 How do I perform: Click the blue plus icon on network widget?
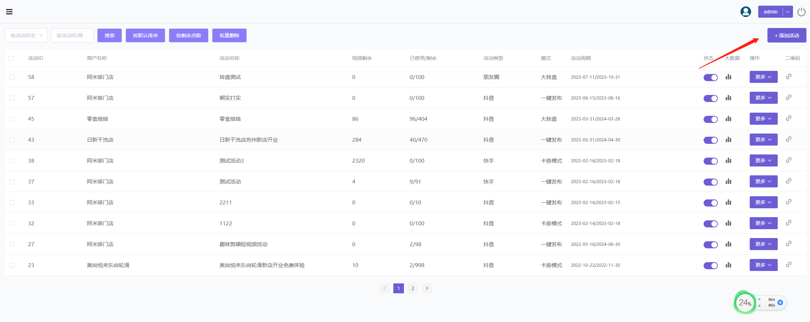(780, 303)
